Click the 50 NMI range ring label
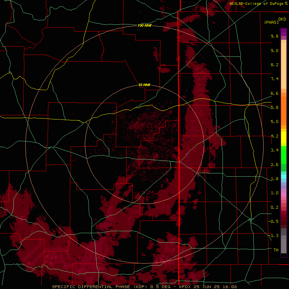This screenshot has width=289, height=289. [x=144, y=85]
